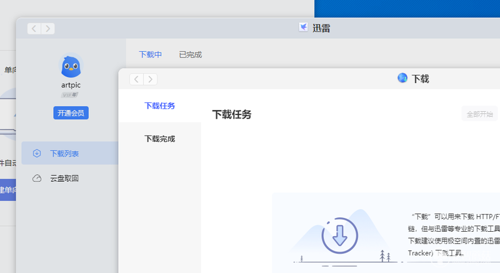Click the 全部开始 button

click(479, 114)
